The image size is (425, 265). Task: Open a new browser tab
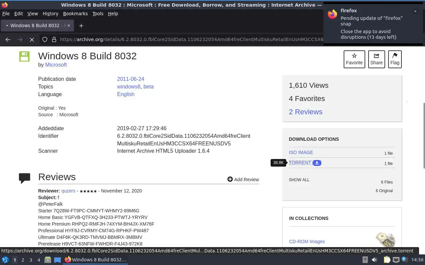click(x=81, y=26)
